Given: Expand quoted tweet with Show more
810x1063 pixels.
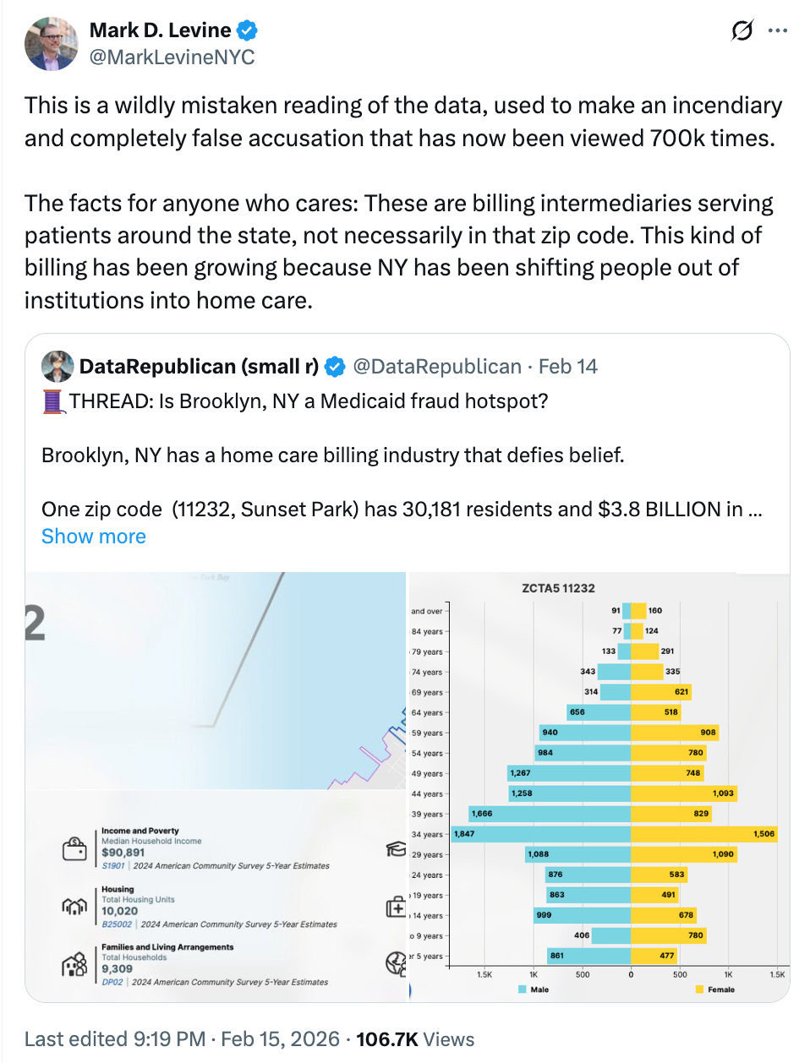Looking at the screenshot, I should point(94,537).
